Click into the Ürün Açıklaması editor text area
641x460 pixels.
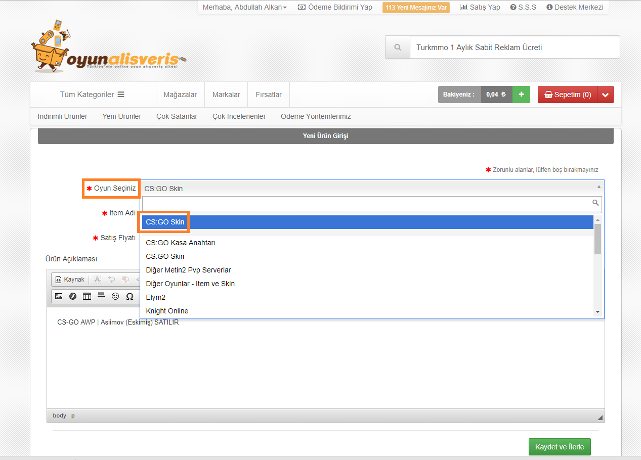[325, 358]
